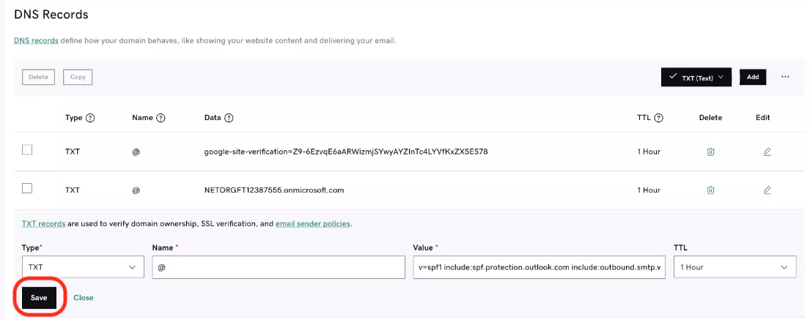810x320 pixels.
Task: Open help icon next to Type header
Action: point(90,118)
